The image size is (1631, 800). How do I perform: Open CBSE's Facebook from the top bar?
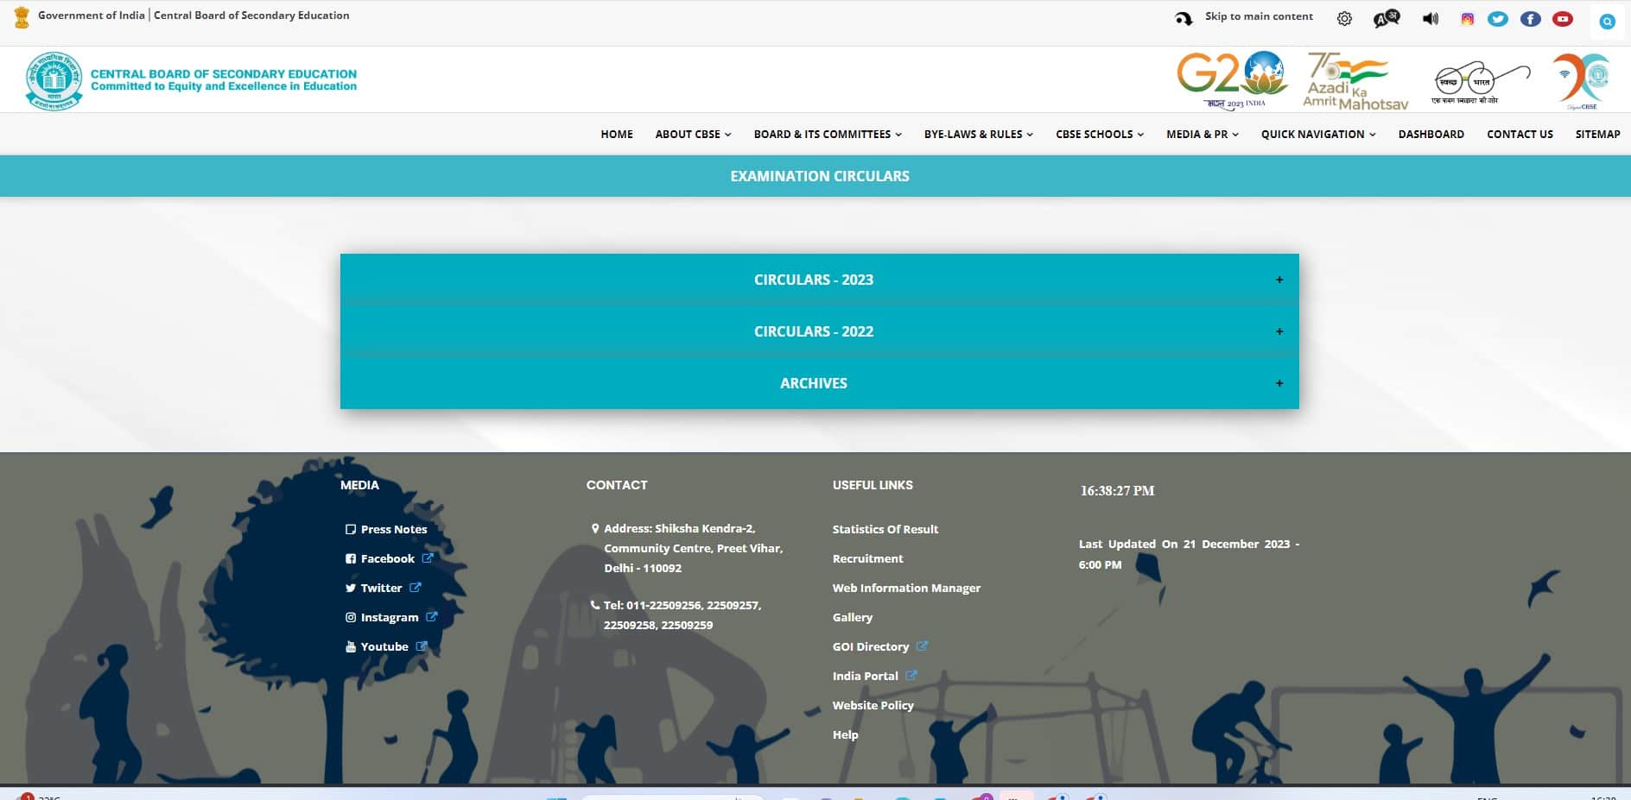coord(1530,18)
